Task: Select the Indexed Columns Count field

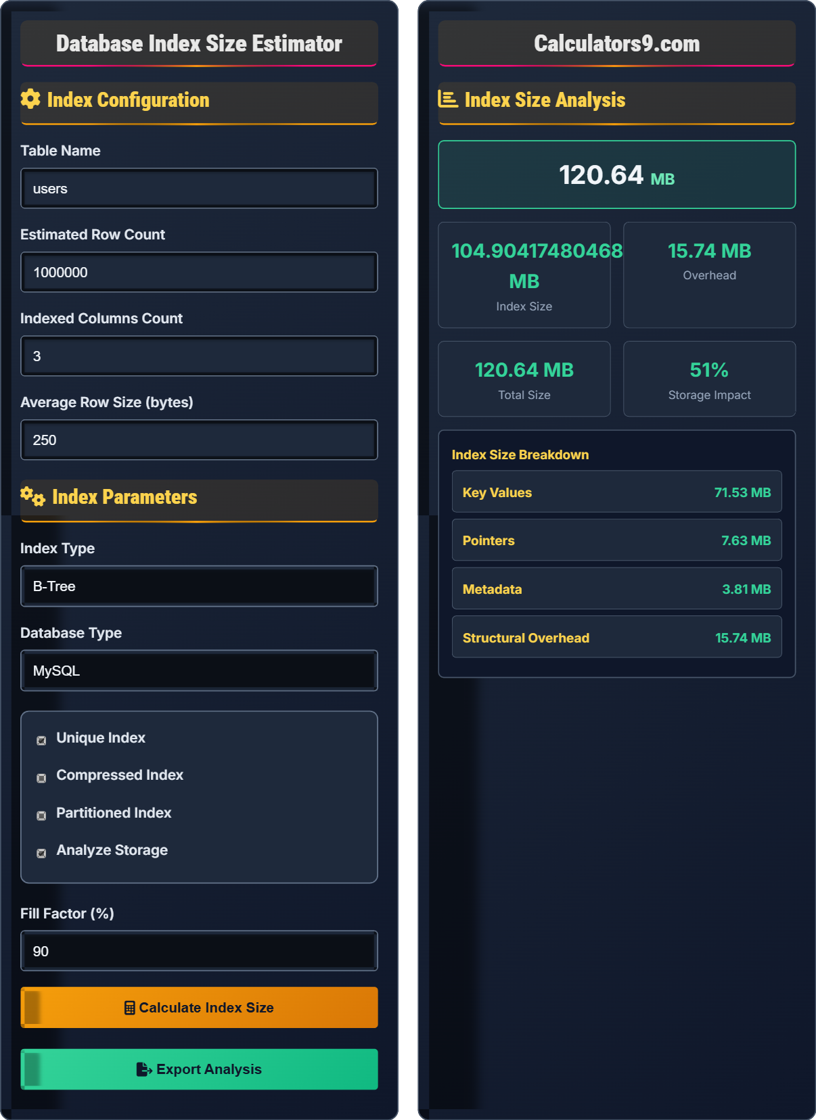Action: coord(199,356)
